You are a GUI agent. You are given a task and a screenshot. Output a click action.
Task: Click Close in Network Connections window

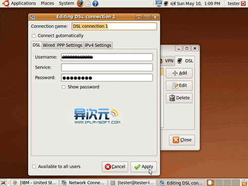pos(182,140)
